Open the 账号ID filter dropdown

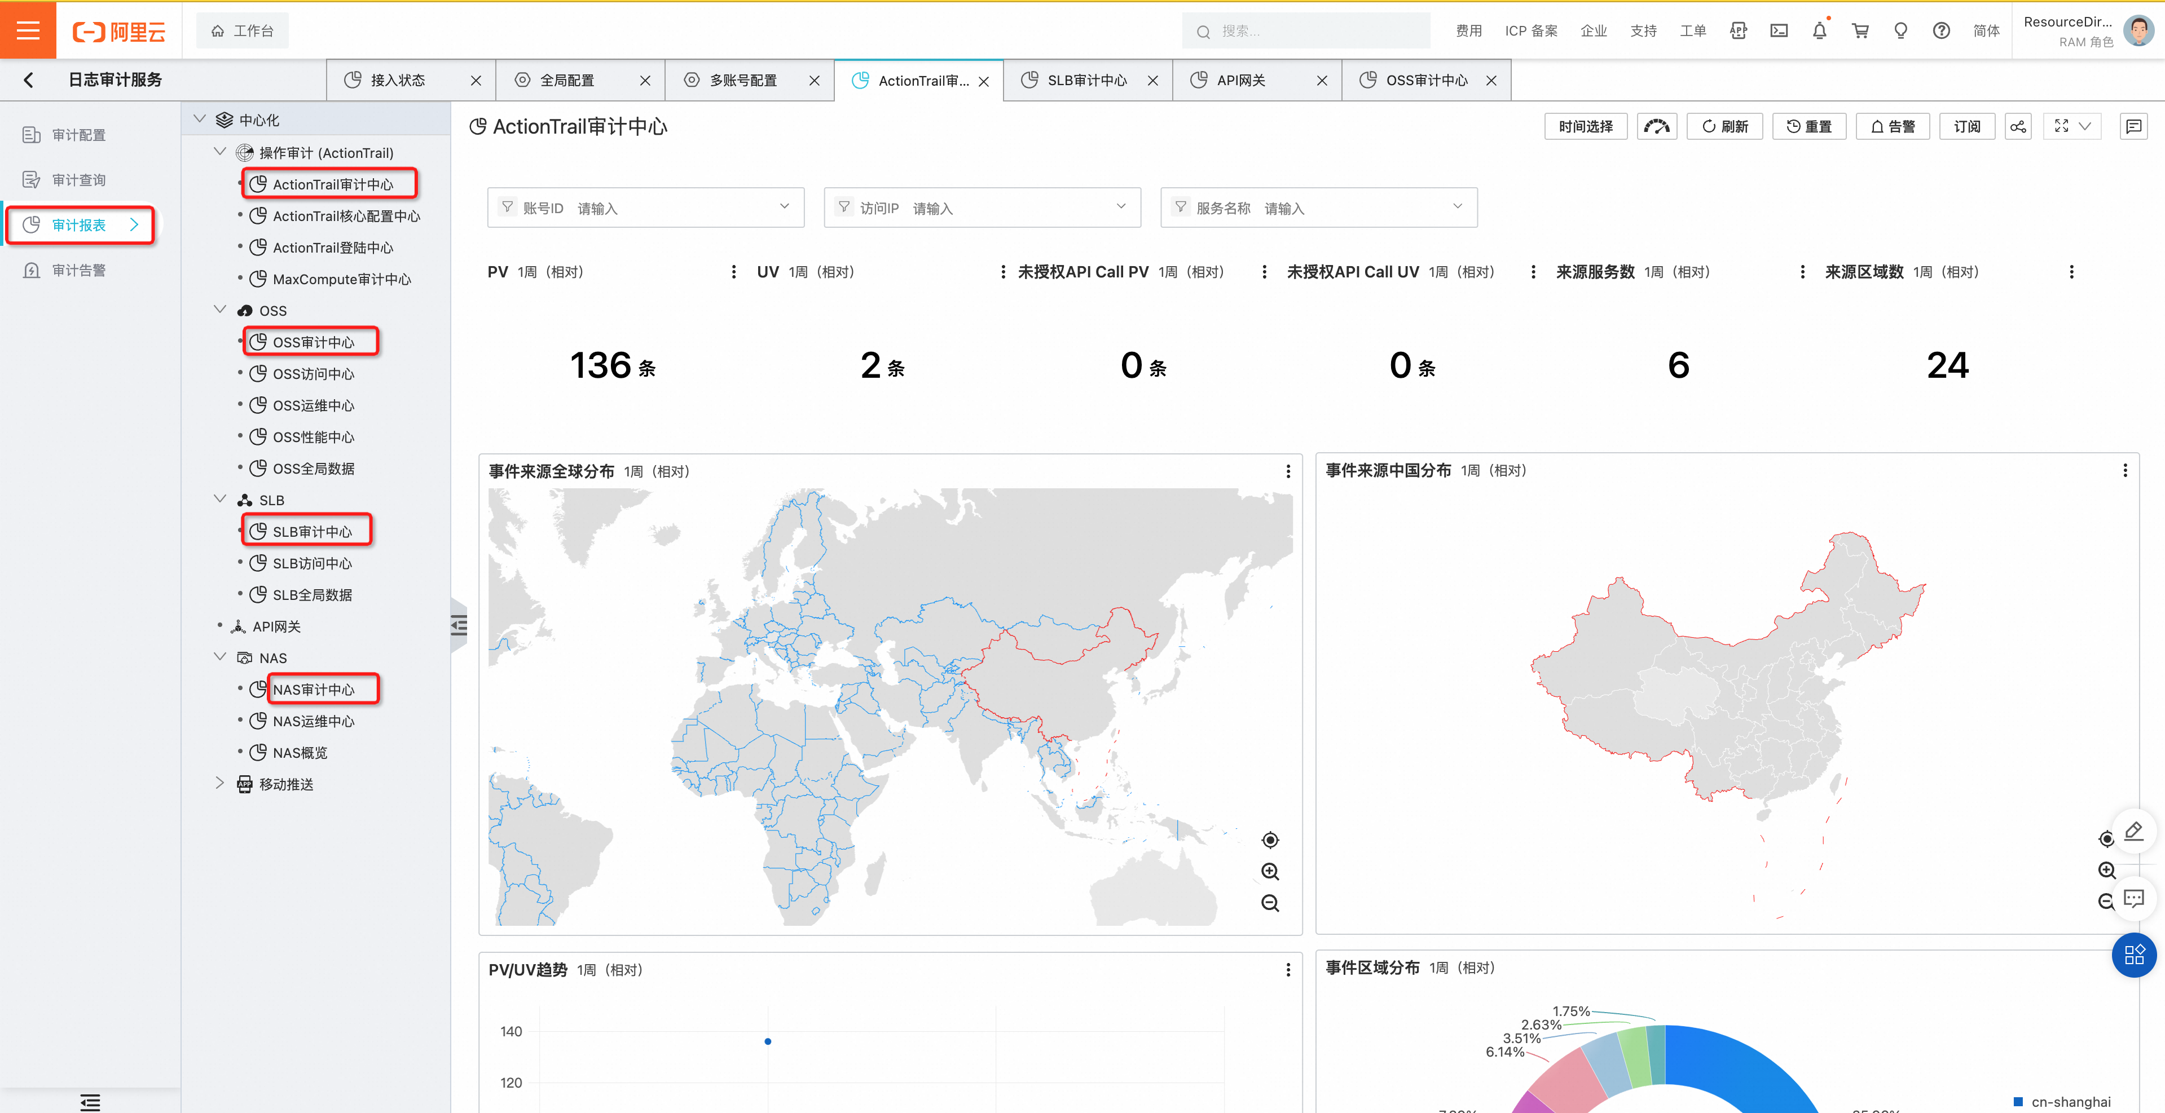645,207
